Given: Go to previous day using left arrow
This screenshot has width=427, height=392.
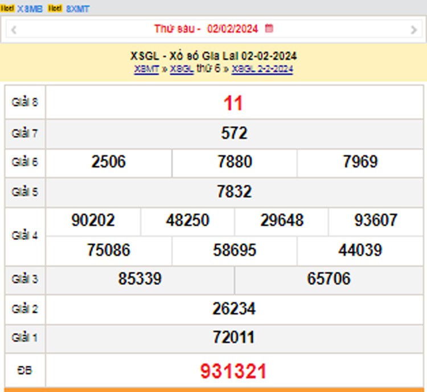Looking at the screenshot, I should pyautogui.click(x=14, y=30).
